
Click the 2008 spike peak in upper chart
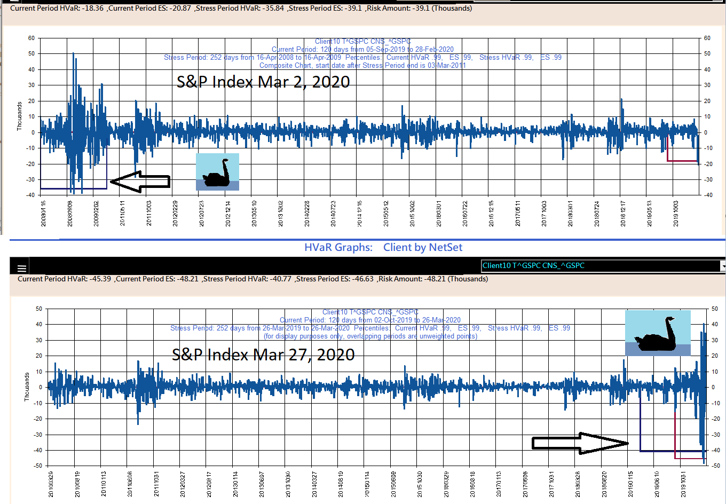click(x=73, y=54)
